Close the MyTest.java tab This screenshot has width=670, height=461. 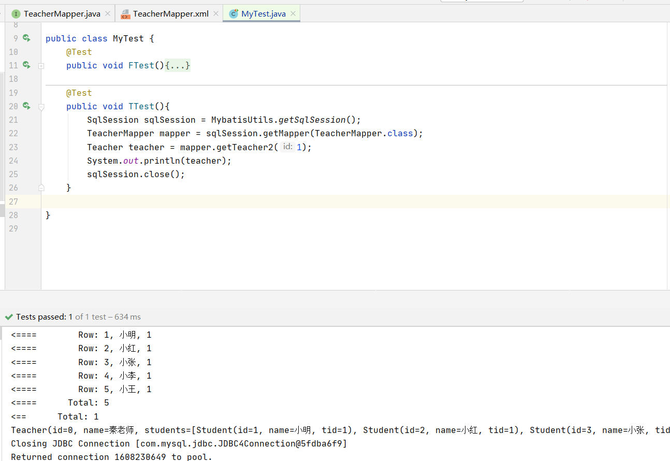click(x=293, y=14)
